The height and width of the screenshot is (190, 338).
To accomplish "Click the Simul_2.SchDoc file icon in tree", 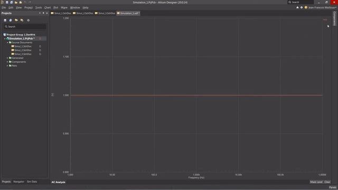I will [13, 50].
